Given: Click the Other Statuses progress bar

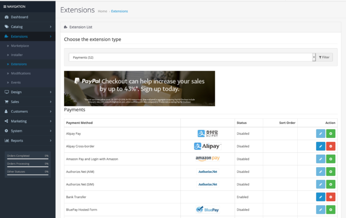Looking at the screenshot, I should [x=27, y=175].
